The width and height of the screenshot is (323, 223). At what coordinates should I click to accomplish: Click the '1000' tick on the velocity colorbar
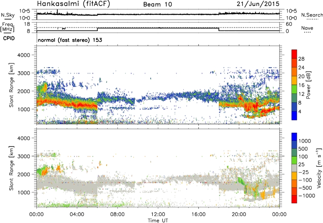(305, 141)
